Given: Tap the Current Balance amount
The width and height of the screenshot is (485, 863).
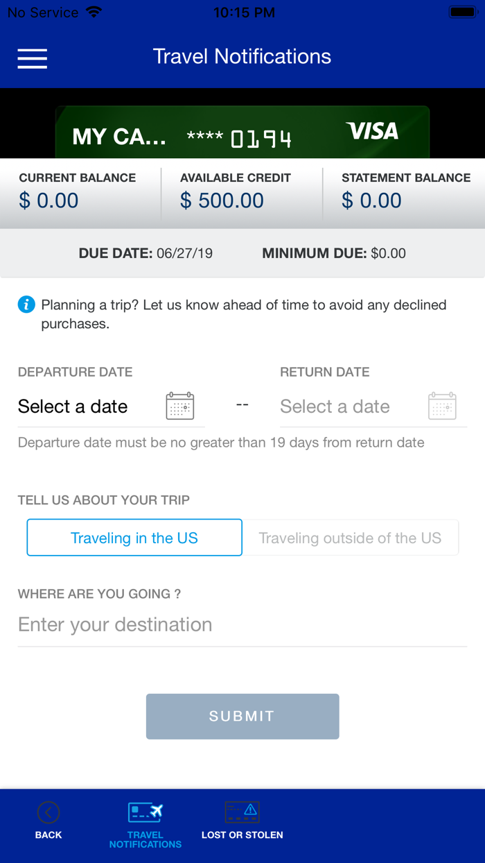Looking at the screenshot, I should point(49,201).
